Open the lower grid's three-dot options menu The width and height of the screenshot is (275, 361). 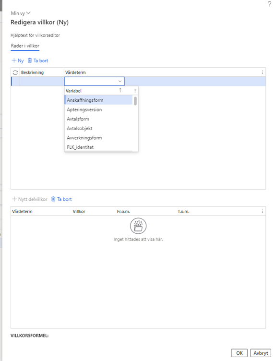[263, 211]
